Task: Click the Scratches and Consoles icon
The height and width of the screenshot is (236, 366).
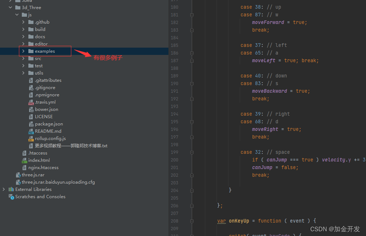Action: pyautogui.click(x=11, y=196)
